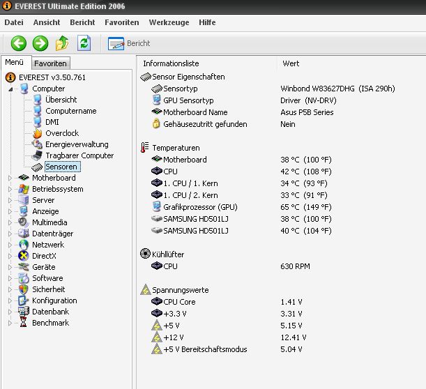Expand the Multimedia tree node
Screen dimensions: 426x389
coord(10,222)
